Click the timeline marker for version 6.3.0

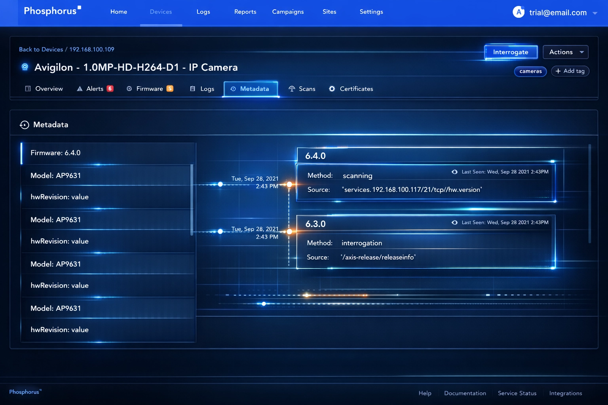point(289,231)
